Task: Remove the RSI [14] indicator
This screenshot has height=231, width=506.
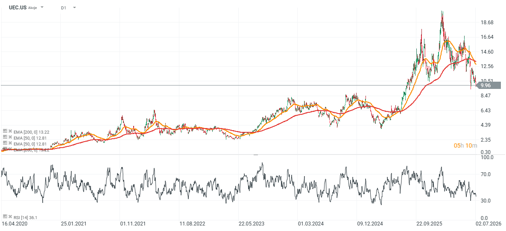Action: (10, 217)
